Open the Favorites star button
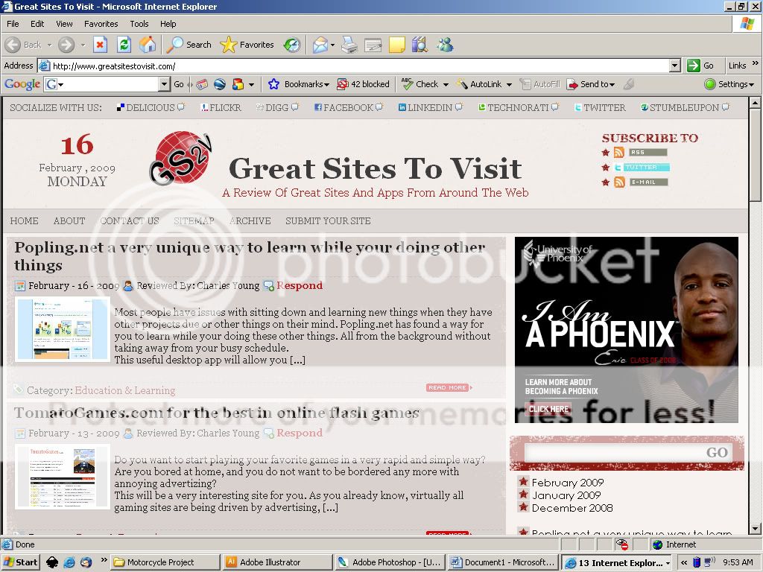Screen dimensions: 763x572 pyautogui.click(x=247, y=45)
